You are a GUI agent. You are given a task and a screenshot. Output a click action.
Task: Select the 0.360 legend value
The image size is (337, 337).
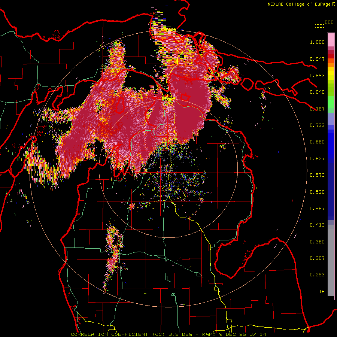(x=317, y=242)
